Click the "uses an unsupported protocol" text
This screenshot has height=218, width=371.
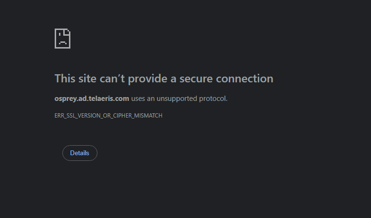pos(179,99)
